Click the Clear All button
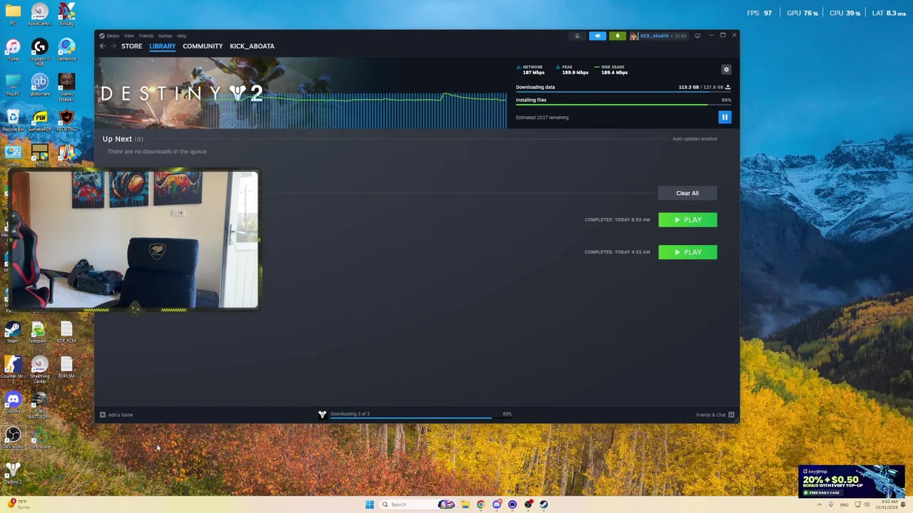Screen dimensions: 913x513 [x=688, y=193]
